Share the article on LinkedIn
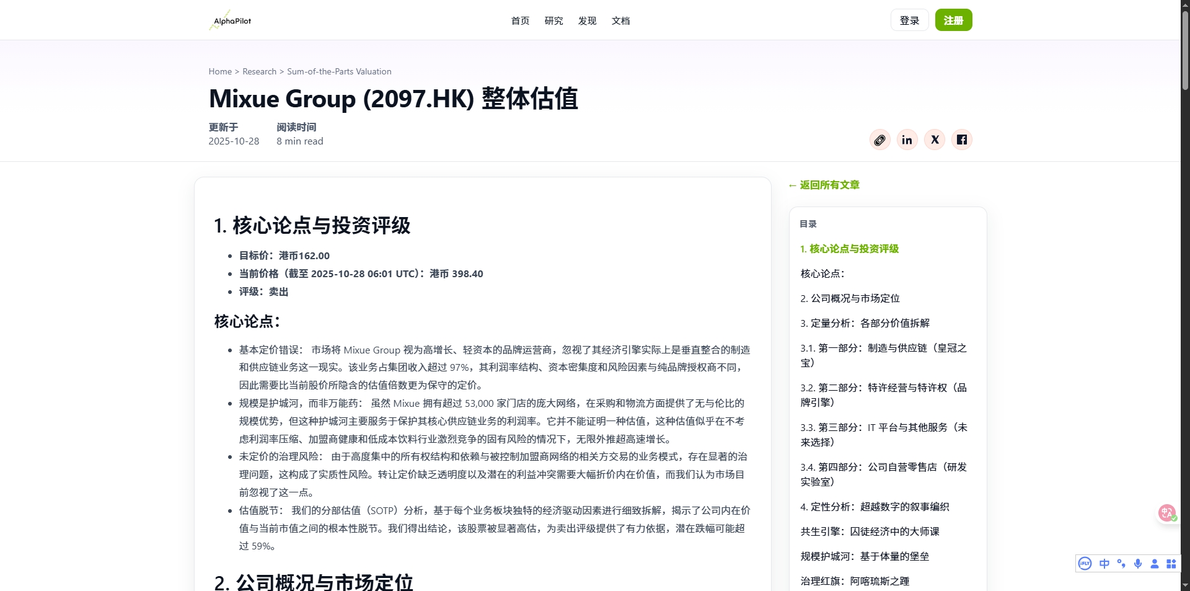The image size is (1190, 591). click(x=907, y=140)
